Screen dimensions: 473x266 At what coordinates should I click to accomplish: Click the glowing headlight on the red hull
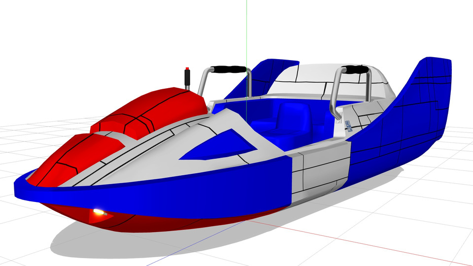[x=99, y=212]
